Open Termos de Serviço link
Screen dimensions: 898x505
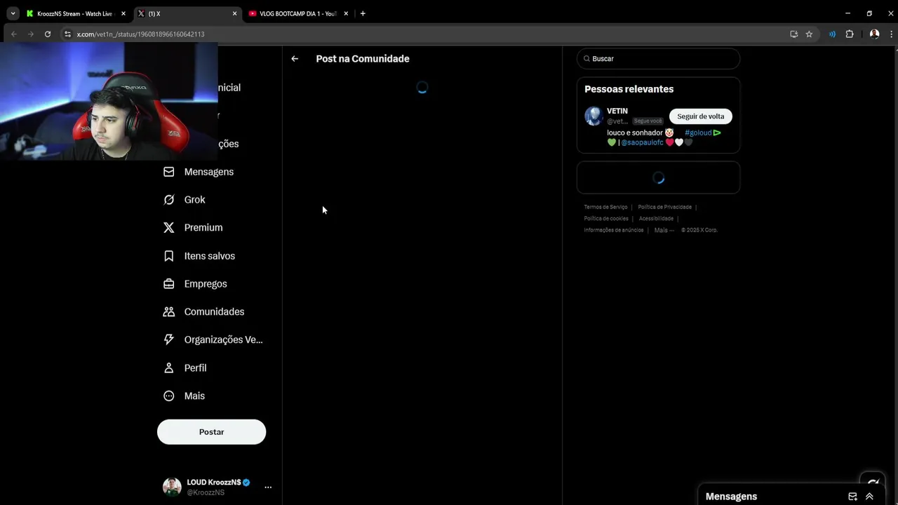(605, 207)
